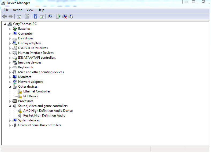
Task: Click the Disk drives category icon
Action: pos(14,39)
